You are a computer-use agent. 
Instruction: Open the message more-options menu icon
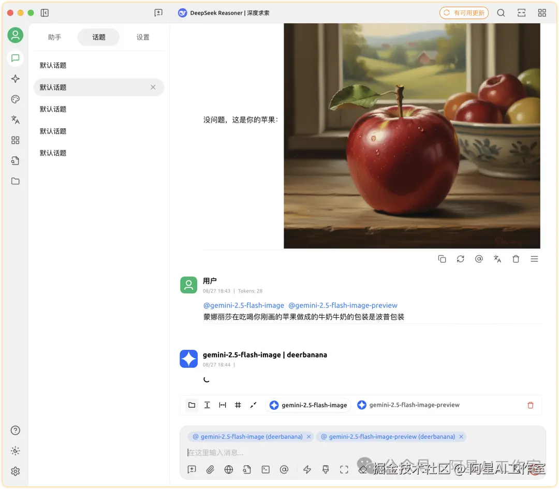(534, 259)
